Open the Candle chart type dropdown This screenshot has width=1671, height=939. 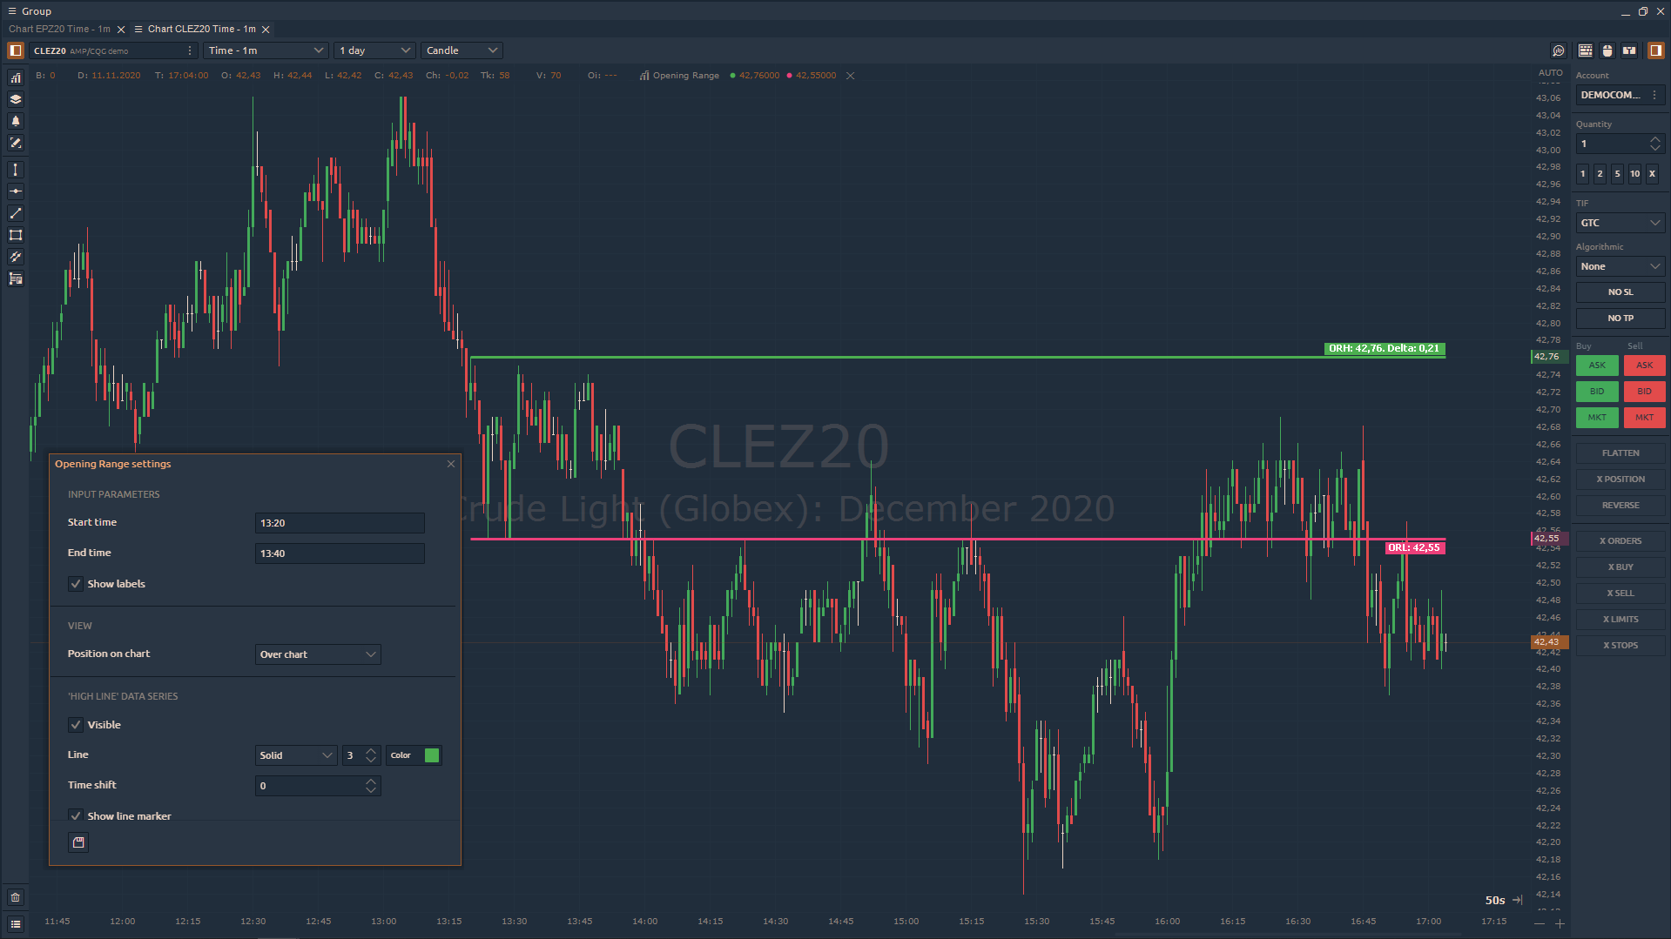462,50
